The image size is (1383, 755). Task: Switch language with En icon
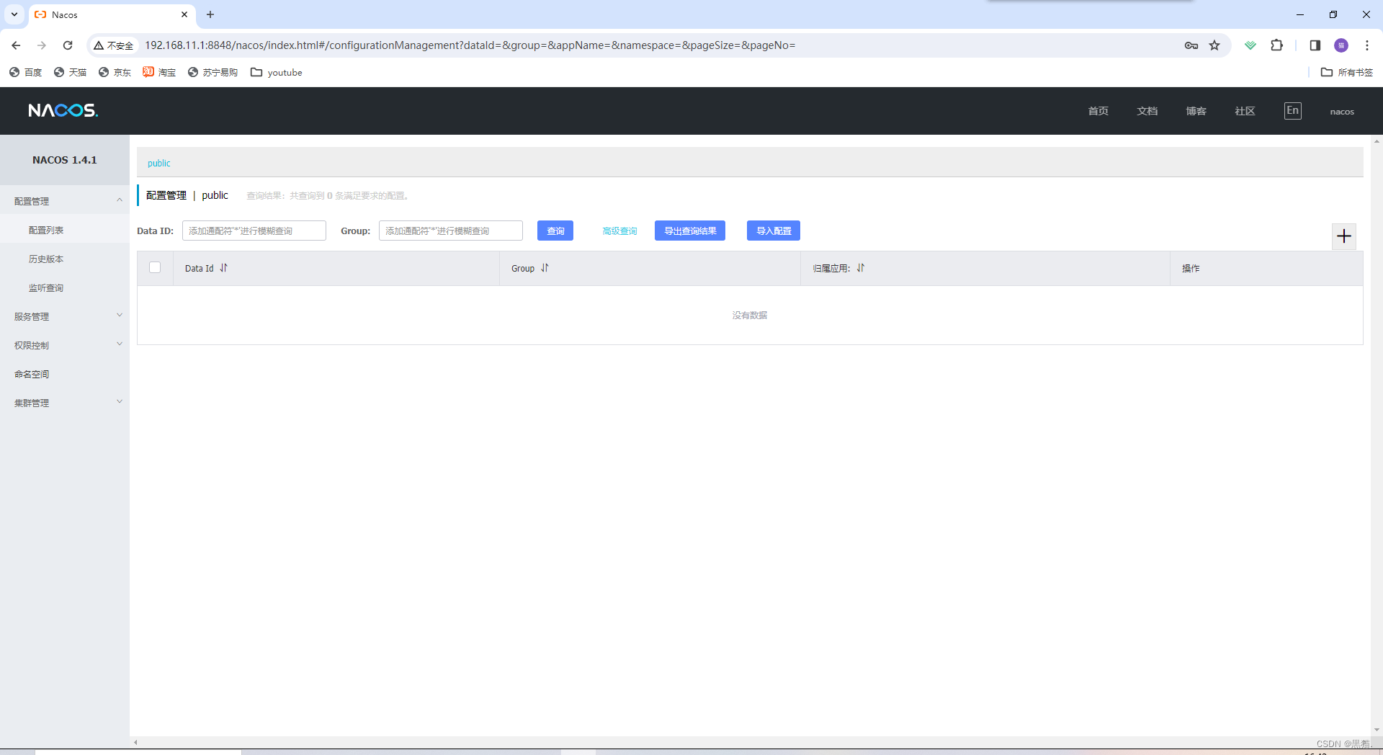(x=1293, y=110)
